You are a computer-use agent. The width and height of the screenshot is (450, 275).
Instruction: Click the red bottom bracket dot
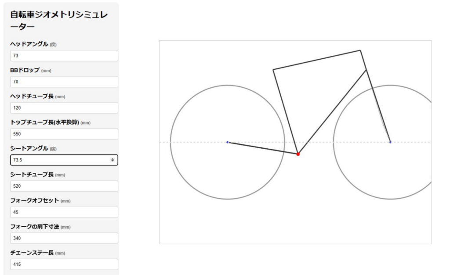(x=298, y=154)
